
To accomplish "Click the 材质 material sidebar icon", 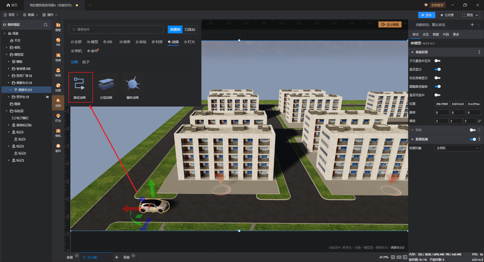I will 58,87.
